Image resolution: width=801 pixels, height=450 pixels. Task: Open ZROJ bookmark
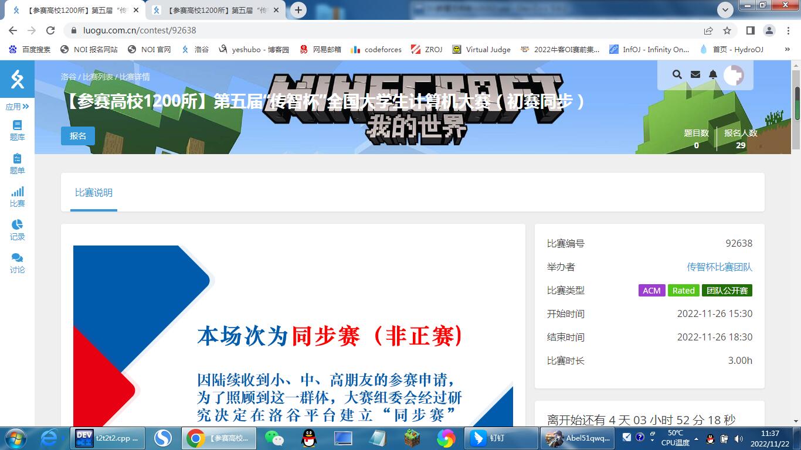427,50
